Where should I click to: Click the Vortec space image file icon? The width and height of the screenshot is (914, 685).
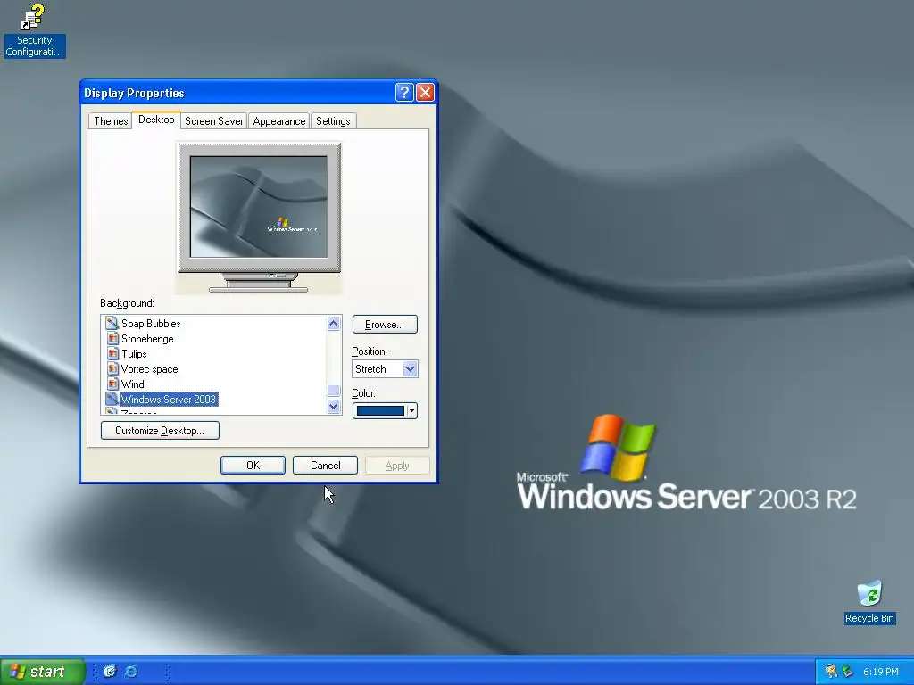point(112,368)
